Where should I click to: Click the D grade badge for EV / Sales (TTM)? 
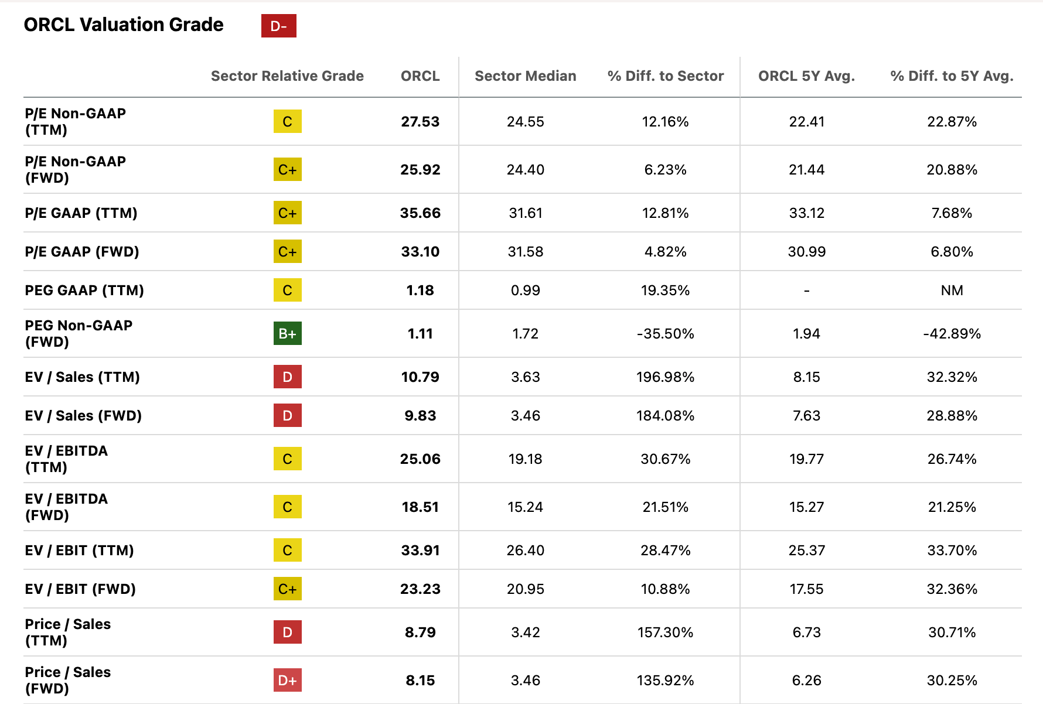(287, 377)
